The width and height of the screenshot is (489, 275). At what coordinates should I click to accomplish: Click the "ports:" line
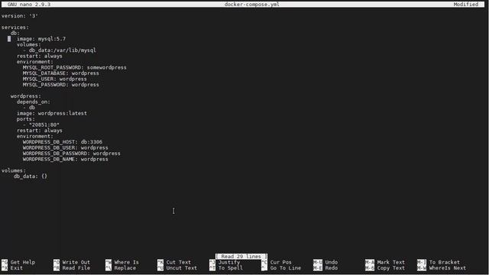pyautogui.click(x=26, y=119)
